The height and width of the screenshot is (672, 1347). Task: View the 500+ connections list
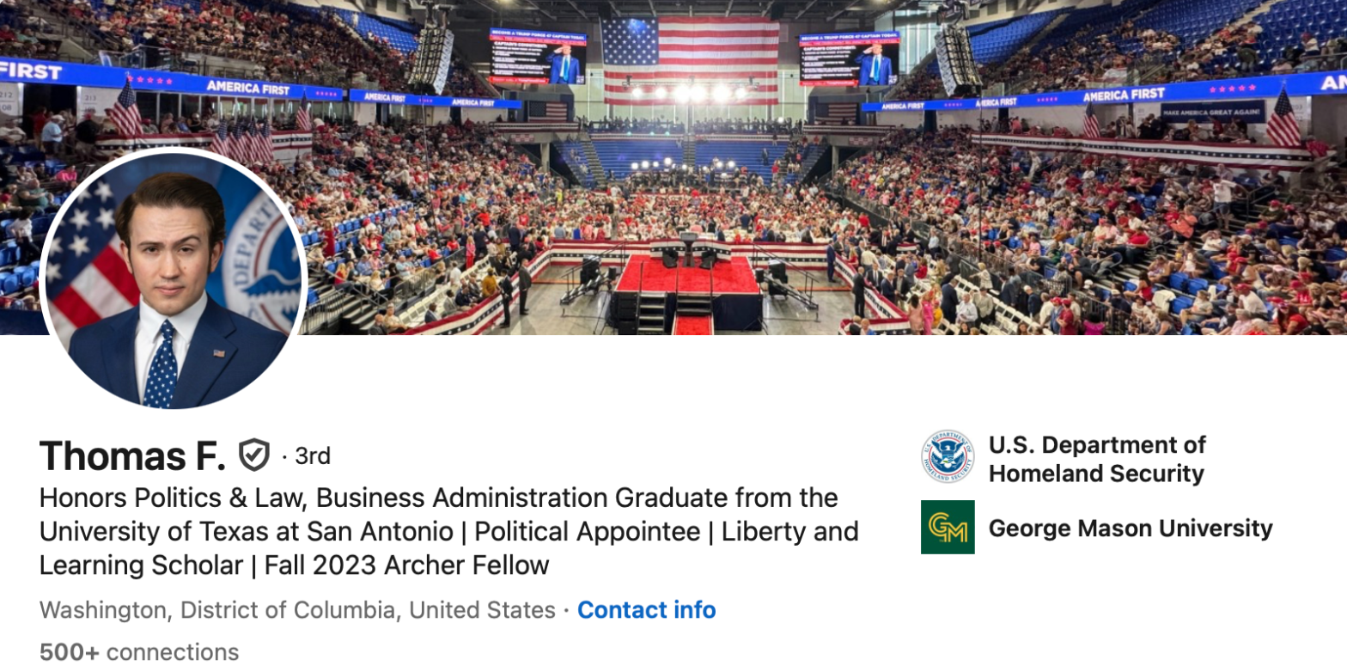coord(139,652)
